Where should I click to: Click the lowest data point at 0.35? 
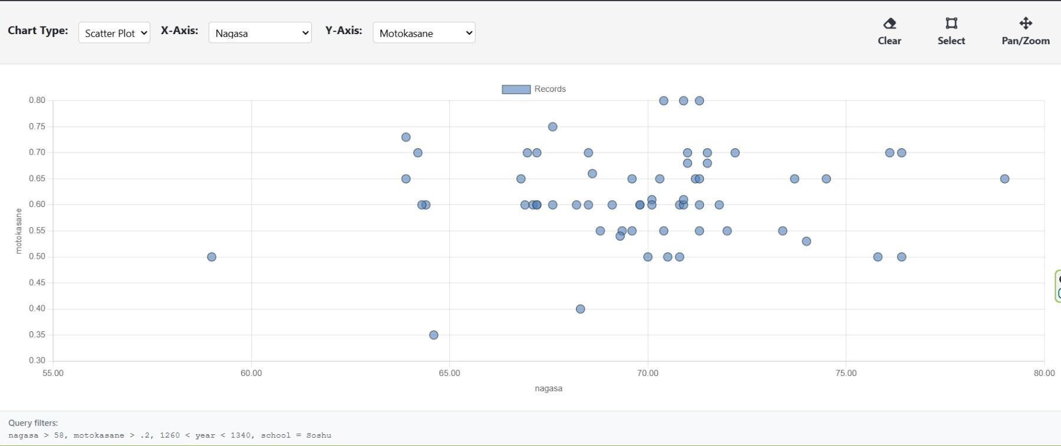pyautogui.click(x=434, y=335)
